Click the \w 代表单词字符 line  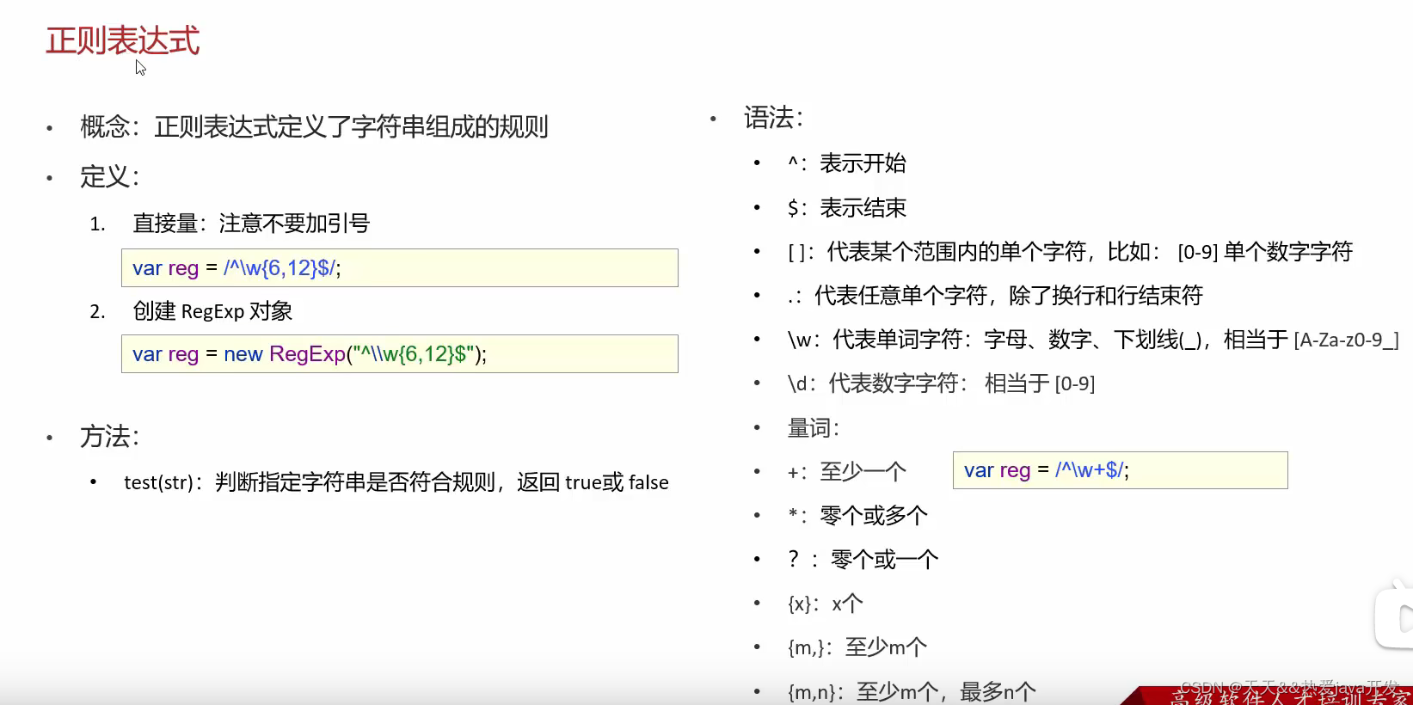pyautogui.click(x=1093, y=340)
